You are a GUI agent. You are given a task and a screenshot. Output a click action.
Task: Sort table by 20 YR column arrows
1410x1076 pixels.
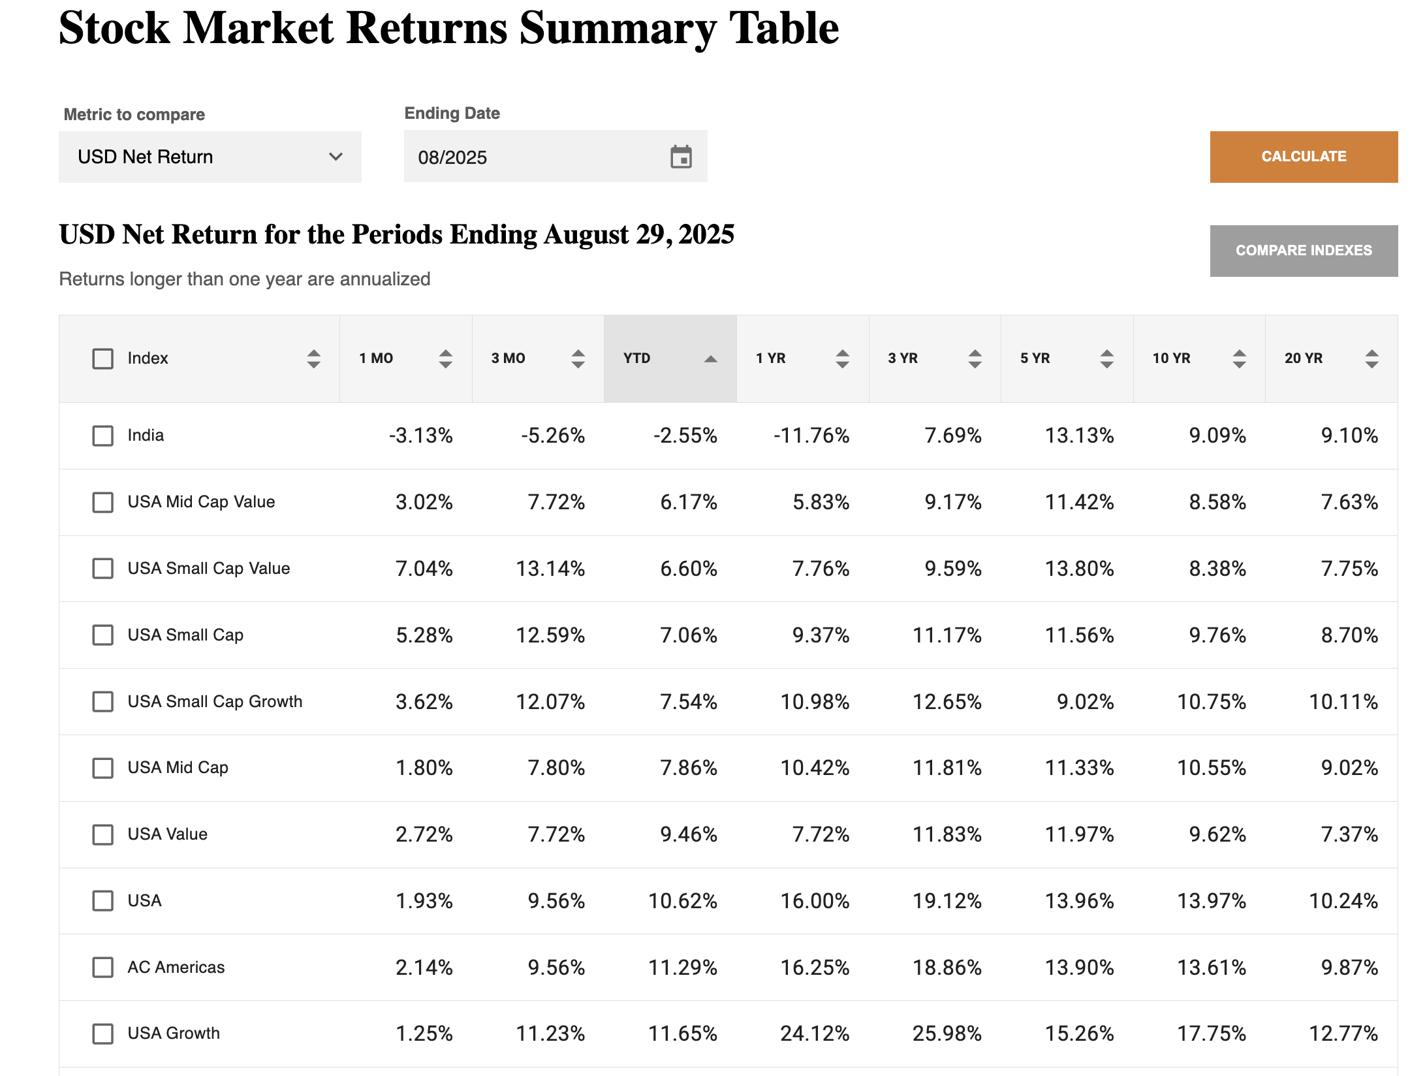1371,358
